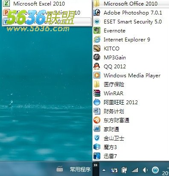Click the keyboard icon on taskbar
This screenshot has width=169, height=176.
coord(60,169)
